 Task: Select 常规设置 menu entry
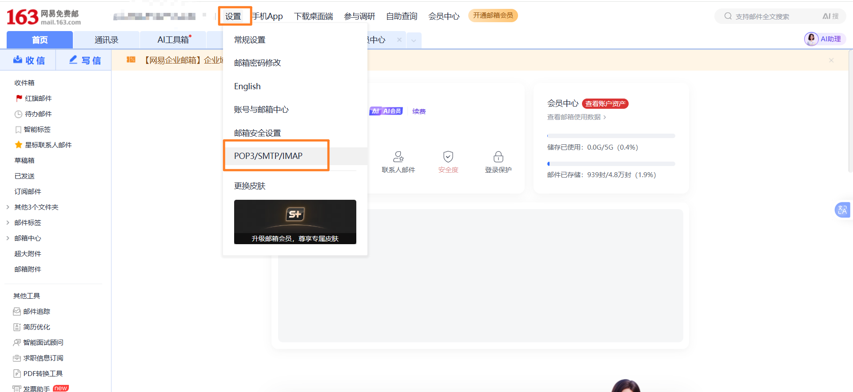pos(295,40)
